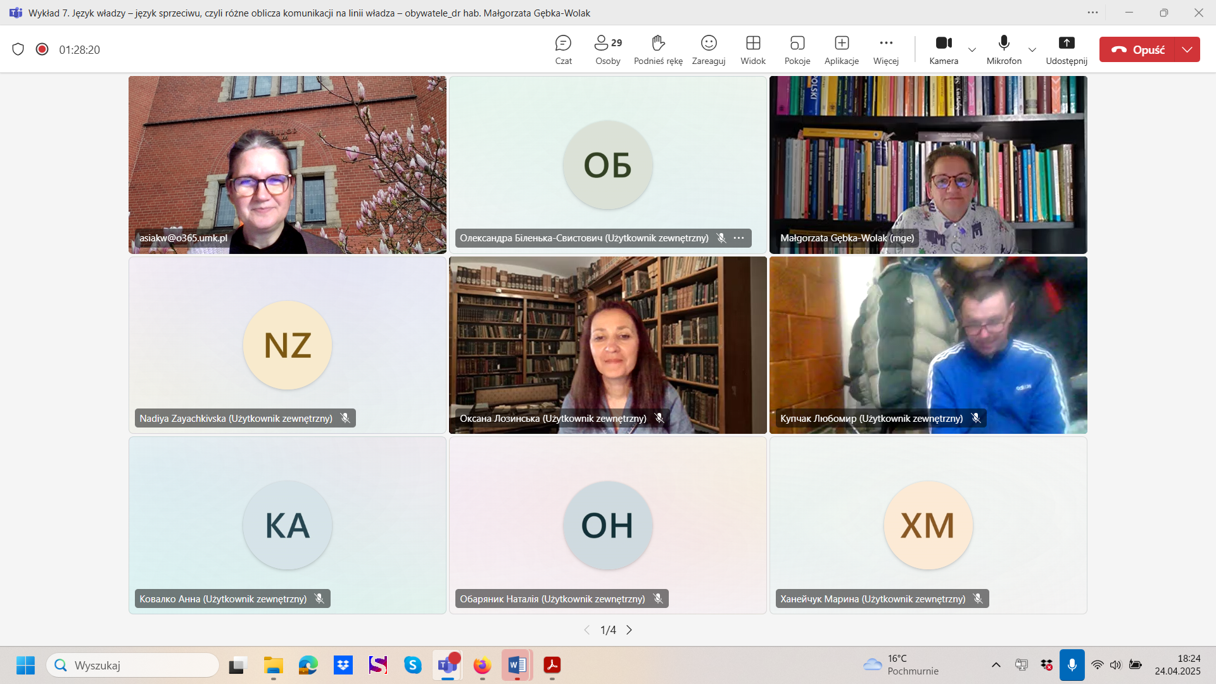Open Aplikacje apps panel
Viewport: 1216px width, 684px height.
(x=841, y=49)
